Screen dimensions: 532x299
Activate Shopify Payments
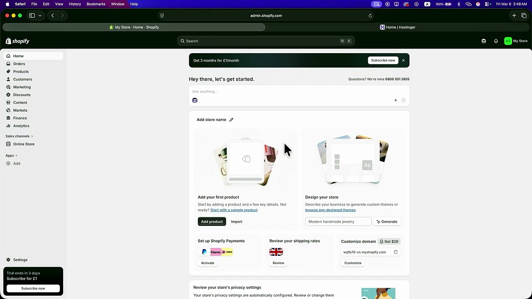[208, 263]
